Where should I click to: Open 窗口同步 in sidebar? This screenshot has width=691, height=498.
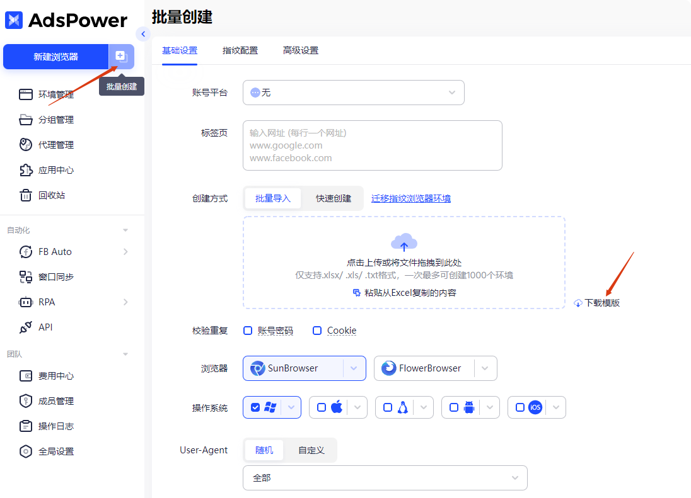(46, 277)
